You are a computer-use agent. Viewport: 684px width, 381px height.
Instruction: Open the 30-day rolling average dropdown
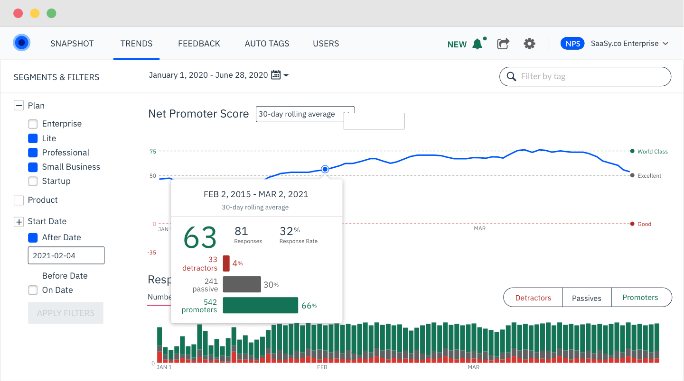(305, 114)
